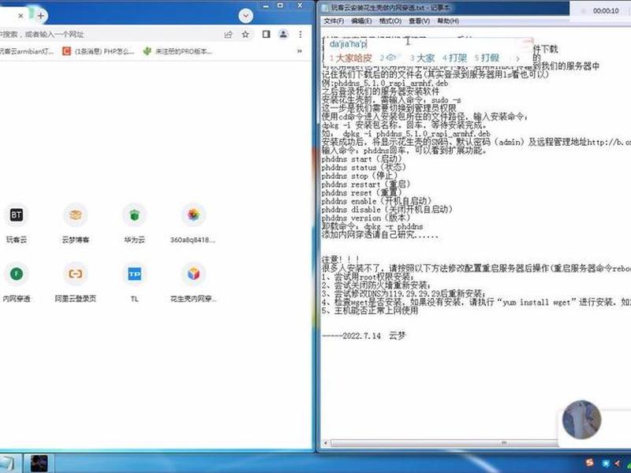Open the 内网穿透 shortcut tile

(16, 282)
